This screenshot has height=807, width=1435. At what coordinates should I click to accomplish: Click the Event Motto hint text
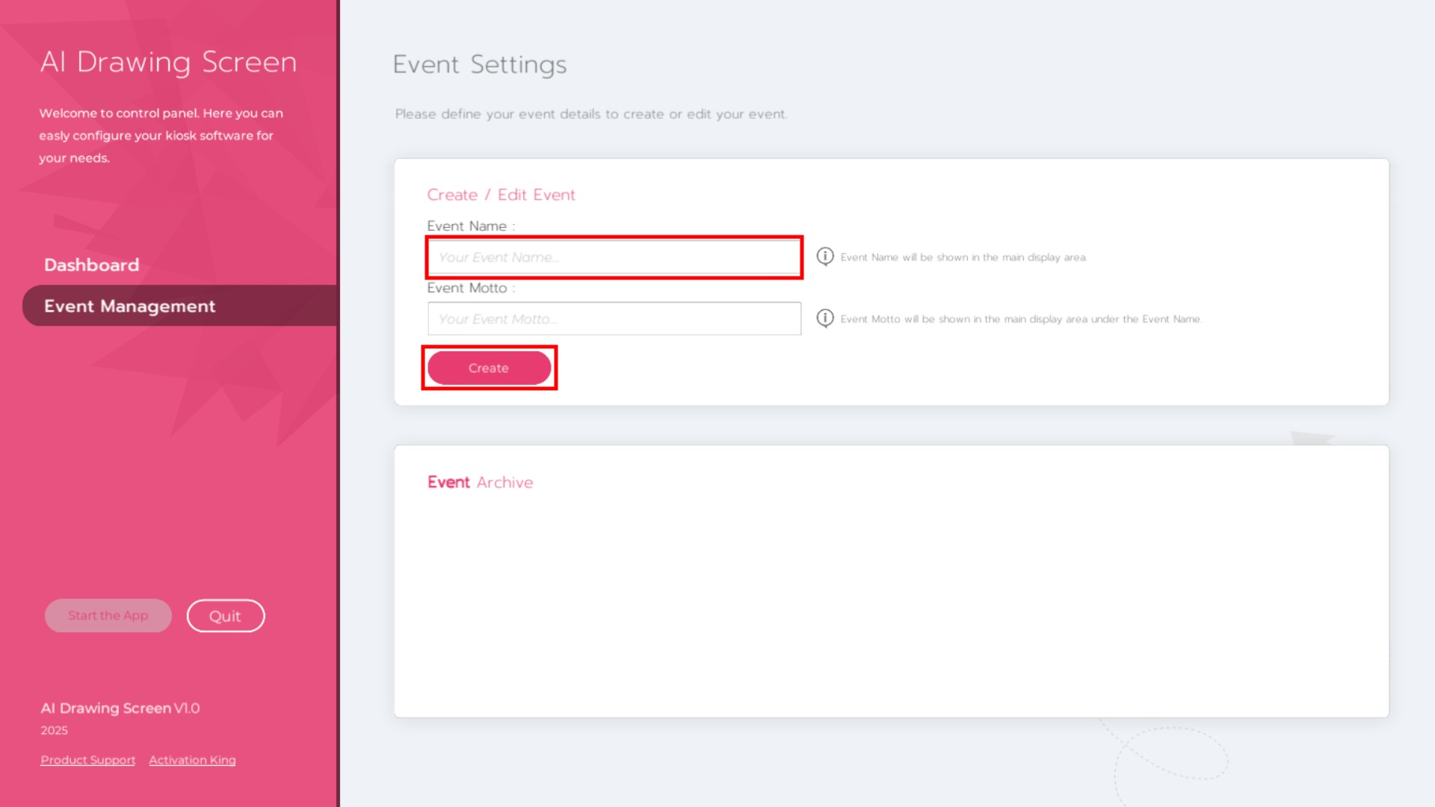click(x=1020, y=319)
